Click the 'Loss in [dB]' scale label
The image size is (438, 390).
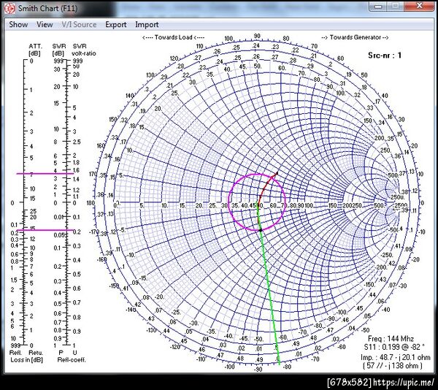[x=27, y=360]
